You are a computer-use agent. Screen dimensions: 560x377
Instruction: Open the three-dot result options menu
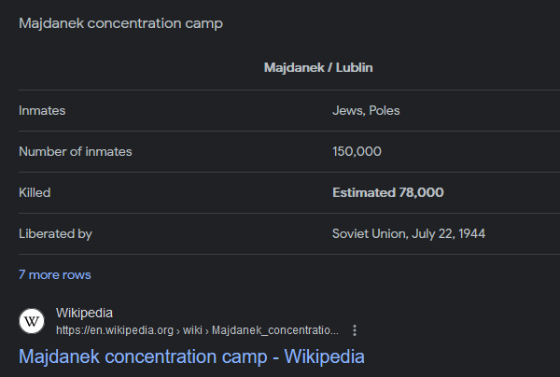click(x=355, y=330)
